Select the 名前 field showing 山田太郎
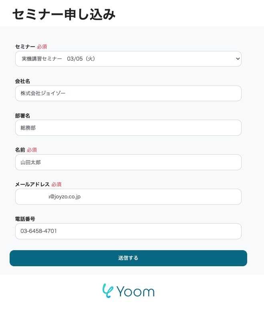 128,162
